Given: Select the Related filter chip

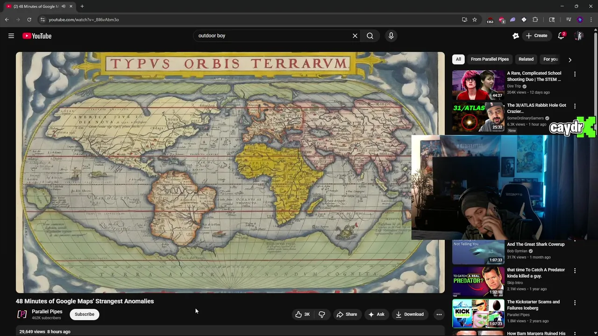Looking at the screenshot, I should [526, 59].
